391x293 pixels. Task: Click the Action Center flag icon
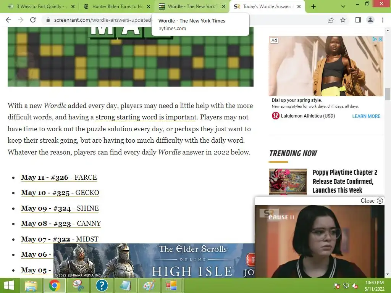coord(336,286)
